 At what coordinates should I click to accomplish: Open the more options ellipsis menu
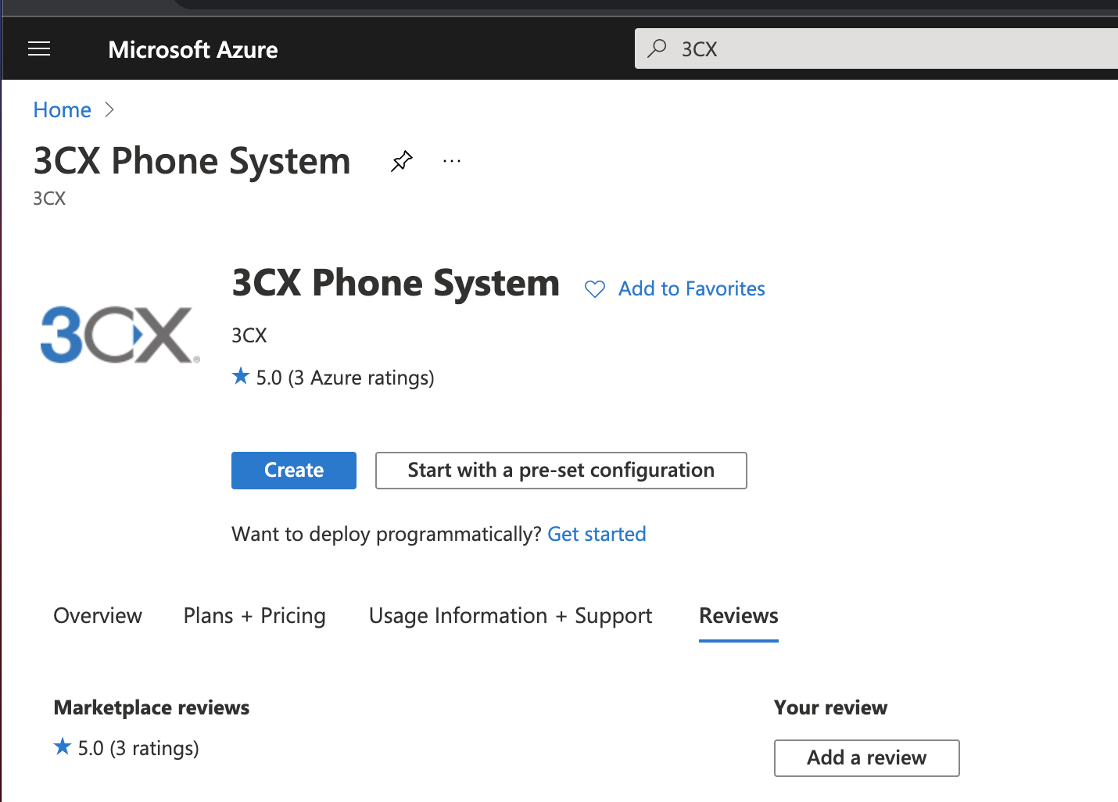[x=452, y=161]
